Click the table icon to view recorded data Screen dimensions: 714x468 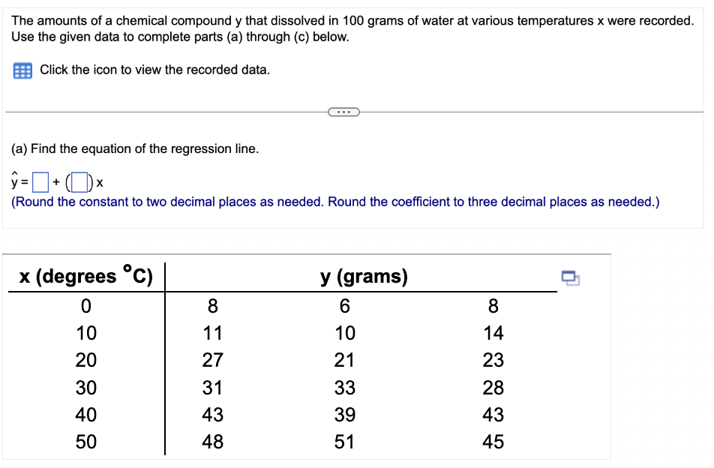coord(21,70)
